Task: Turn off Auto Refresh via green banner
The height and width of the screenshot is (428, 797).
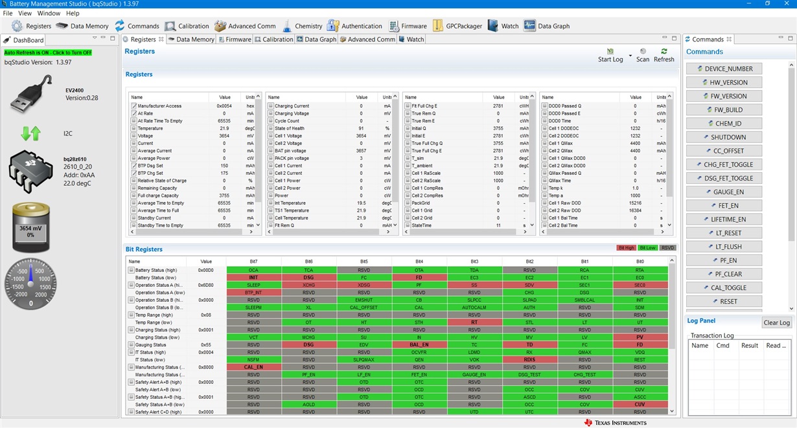Action: 48,52
